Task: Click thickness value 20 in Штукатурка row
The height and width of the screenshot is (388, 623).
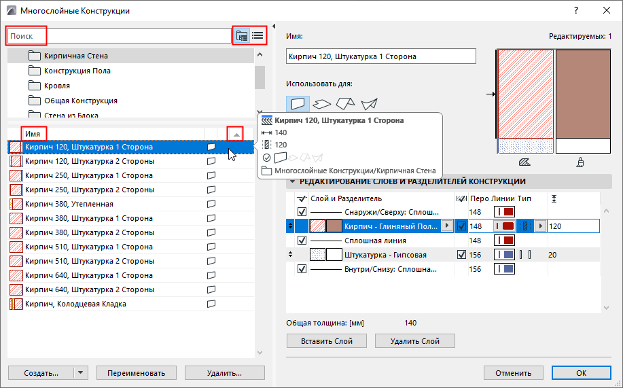Action: point(552,255)
